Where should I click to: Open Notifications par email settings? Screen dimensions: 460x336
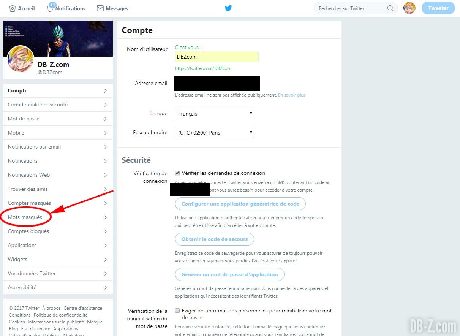point(58,147)
